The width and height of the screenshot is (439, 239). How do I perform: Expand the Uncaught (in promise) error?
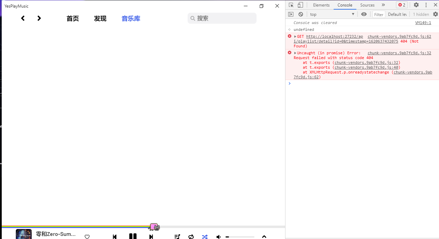click(x=295, y=53)
